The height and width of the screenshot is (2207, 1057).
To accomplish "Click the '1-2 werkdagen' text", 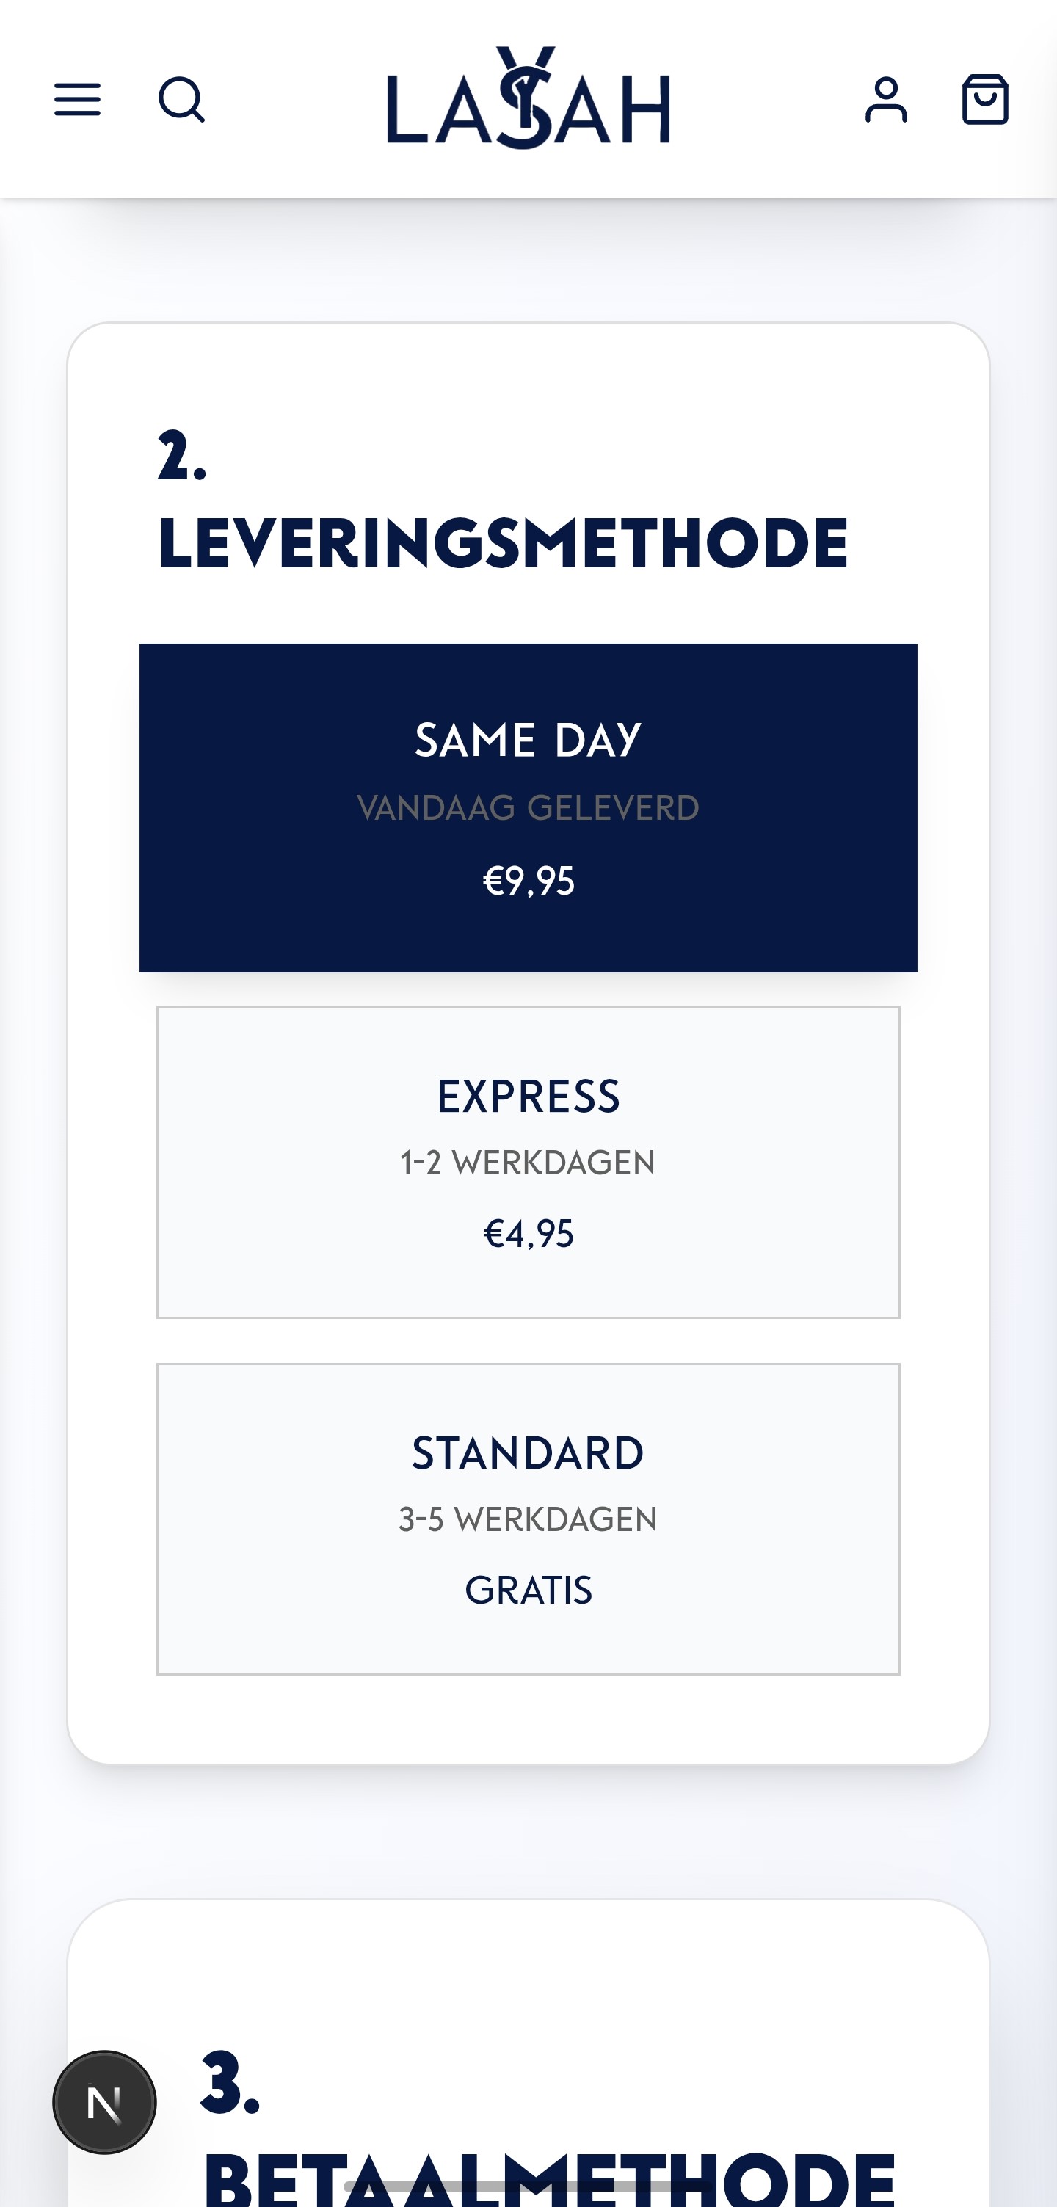I will 528,1163.
